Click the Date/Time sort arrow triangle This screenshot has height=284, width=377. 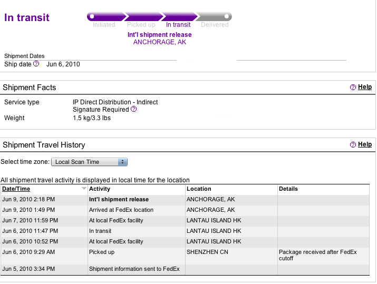pyautogui.click(x=84, y=189)
